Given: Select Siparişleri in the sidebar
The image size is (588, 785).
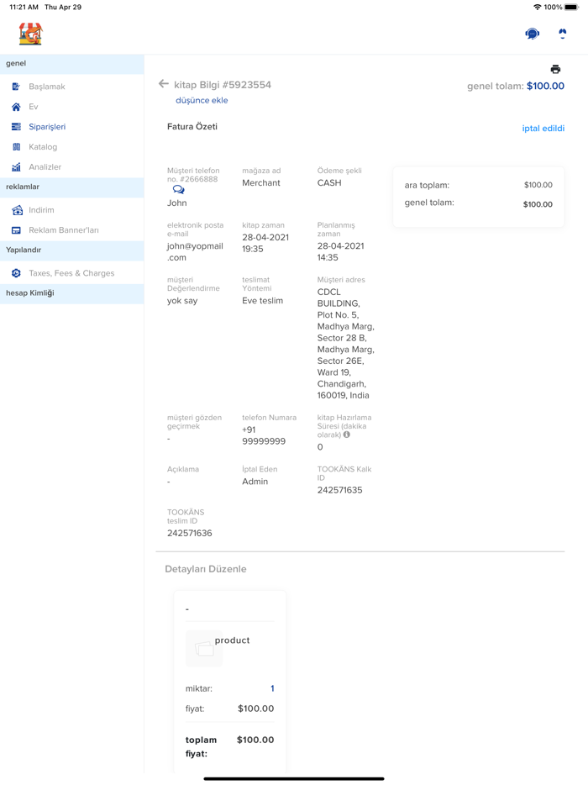Looking at the screenshot, I should (x=47, y=127).
